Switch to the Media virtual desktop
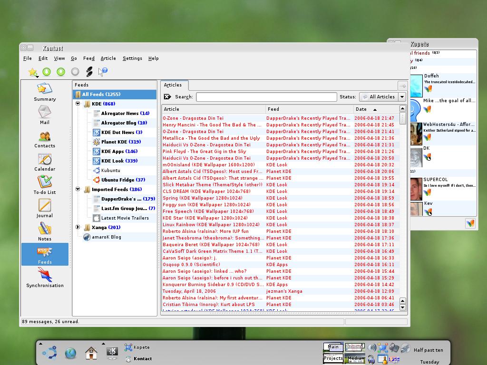487x365 pixels. [354, 358]
